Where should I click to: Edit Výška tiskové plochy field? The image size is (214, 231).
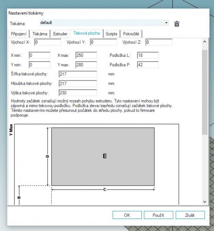pyautogui.click(x=78, y=93)
